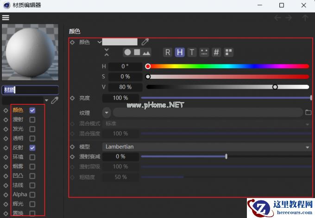Select the 透明 channel
Image resolution: width=315 pixels, height=218 pixels.
point(18,138)
